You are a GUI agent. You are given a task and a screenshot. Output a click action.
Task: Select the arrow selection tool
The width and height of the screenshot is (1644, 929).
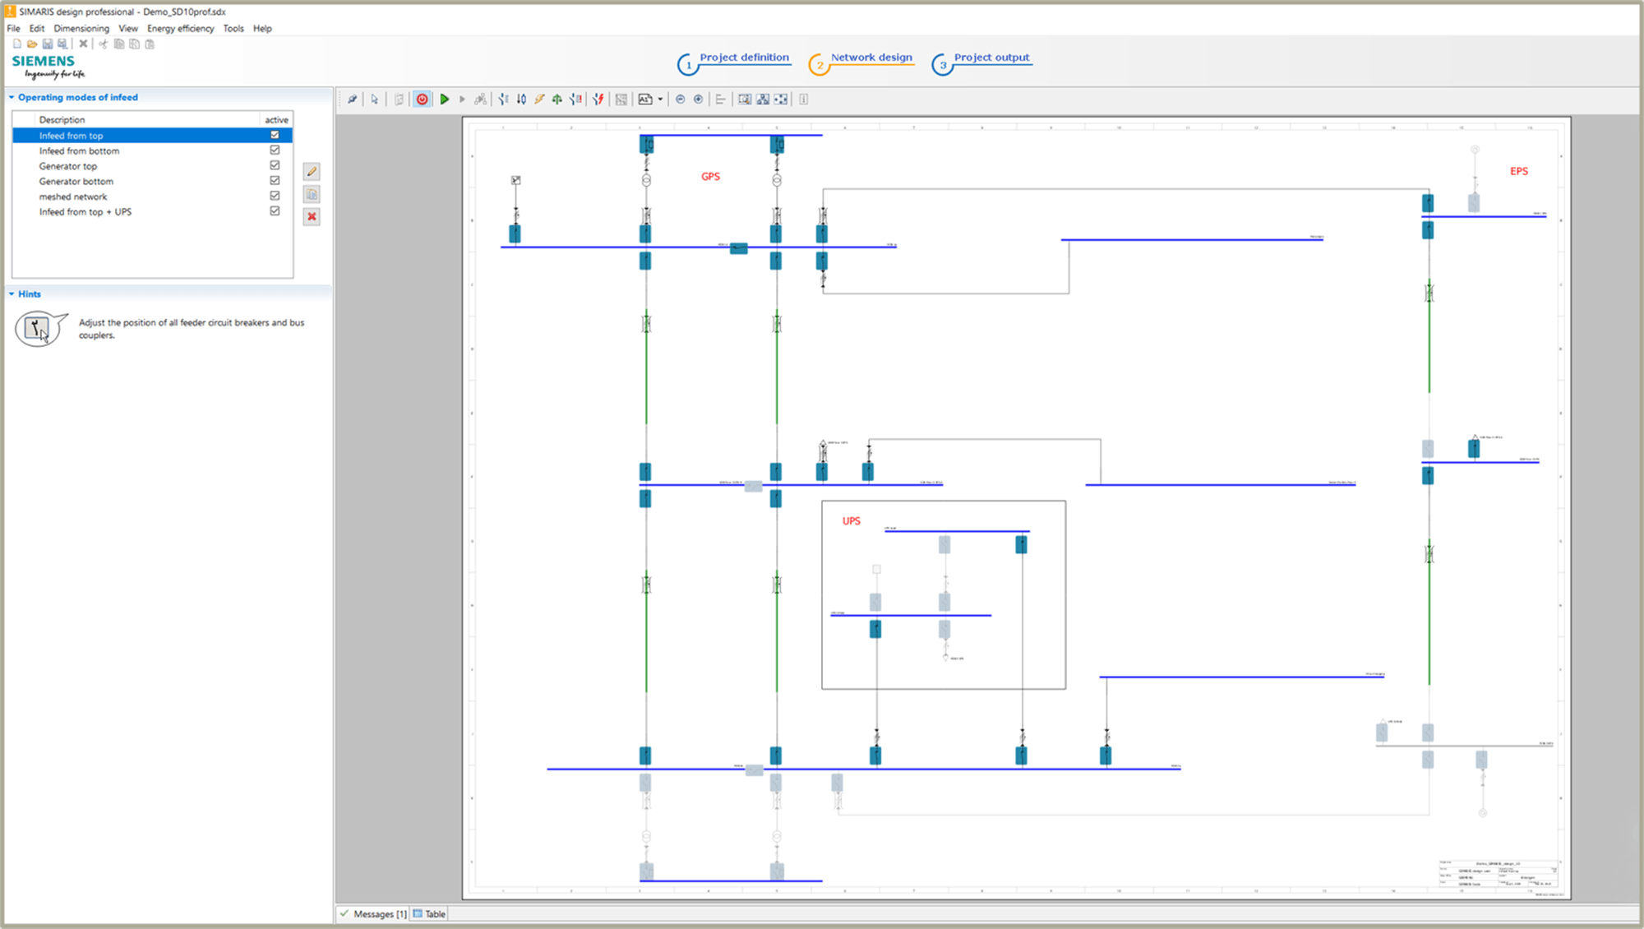click(x=374, y=99)
